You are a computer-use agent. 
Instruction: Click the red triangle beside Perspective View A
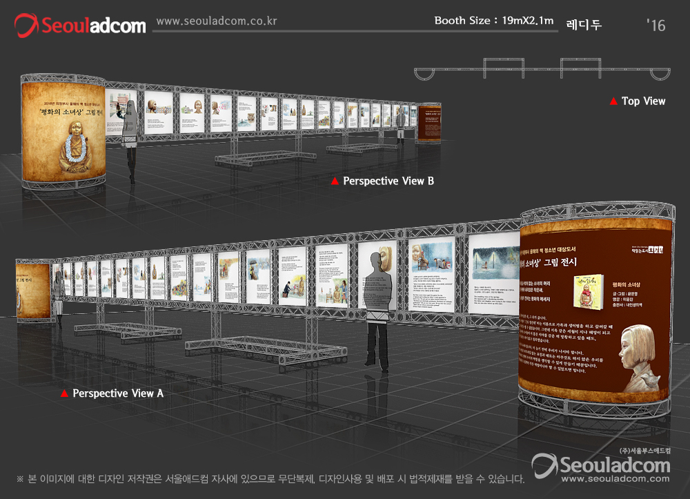(x=64, y=393)
